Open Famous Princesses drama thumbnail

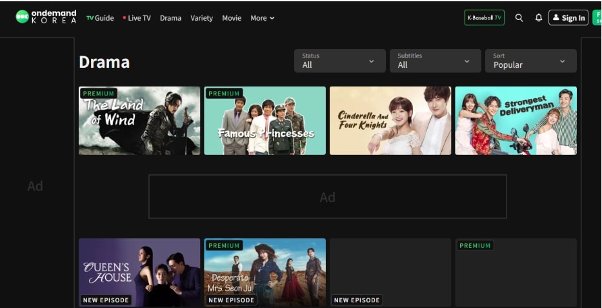265,121
